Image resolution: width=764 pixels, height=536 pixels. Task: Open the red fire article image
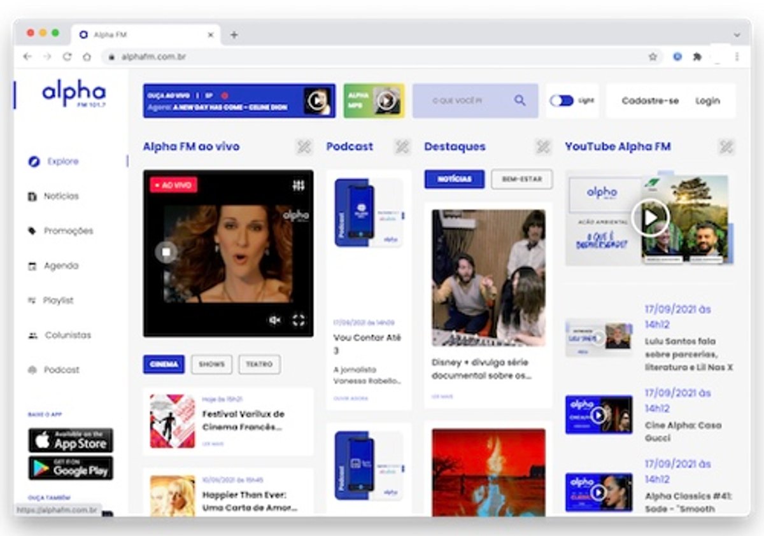coord(488,472)
